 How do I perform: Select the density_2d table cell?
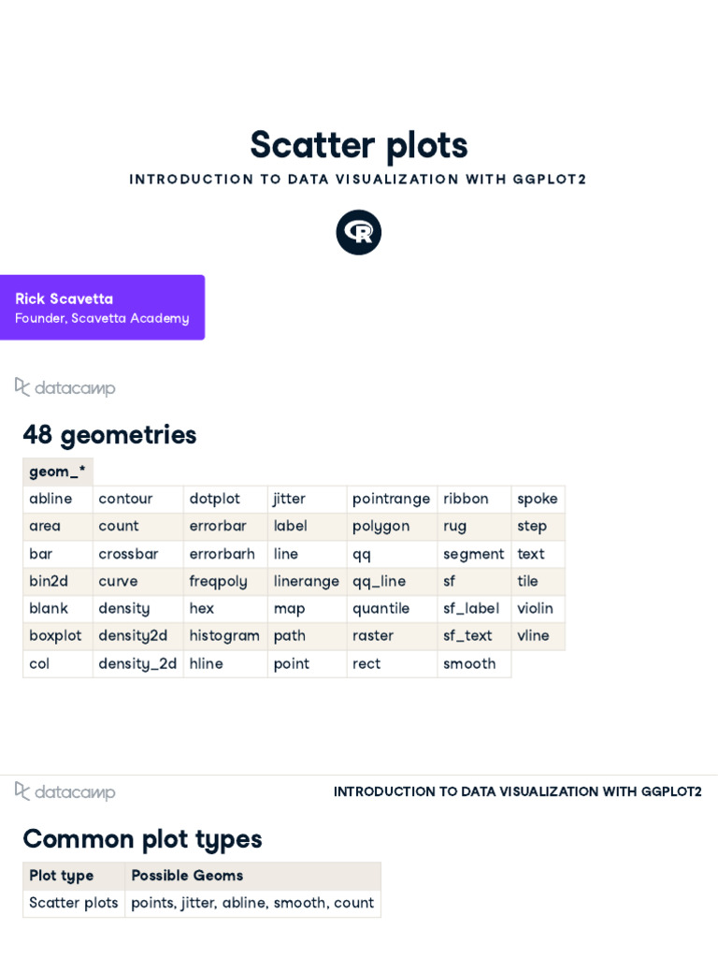pos(137,663)
